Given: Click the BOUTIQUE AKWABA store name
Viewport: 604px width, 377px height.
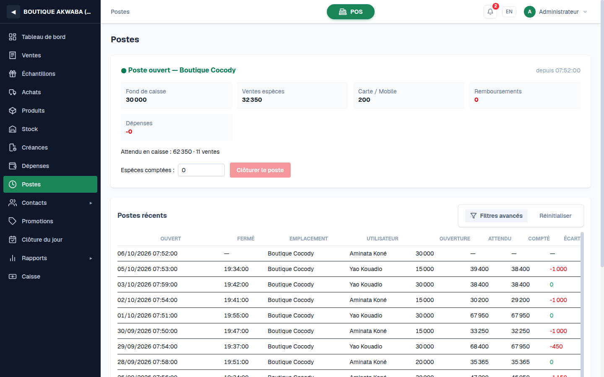Looking at the screenshot, I should [x=57, y=12].
